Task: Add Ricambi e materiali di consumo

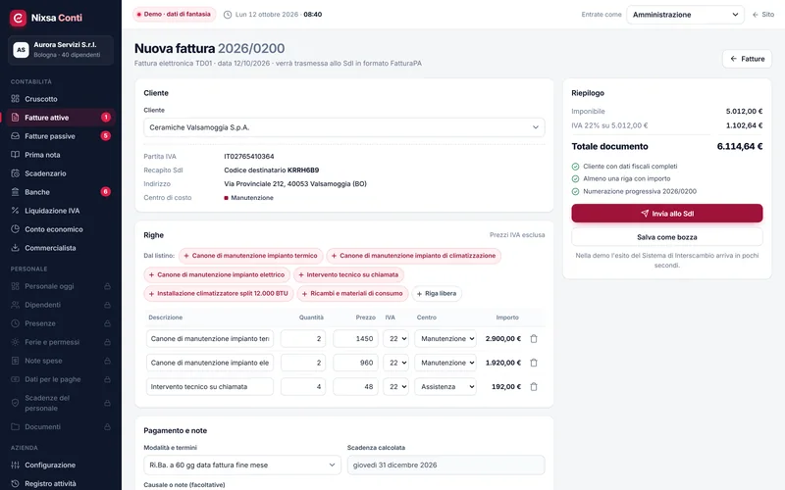Action: [x=352, y=293]
